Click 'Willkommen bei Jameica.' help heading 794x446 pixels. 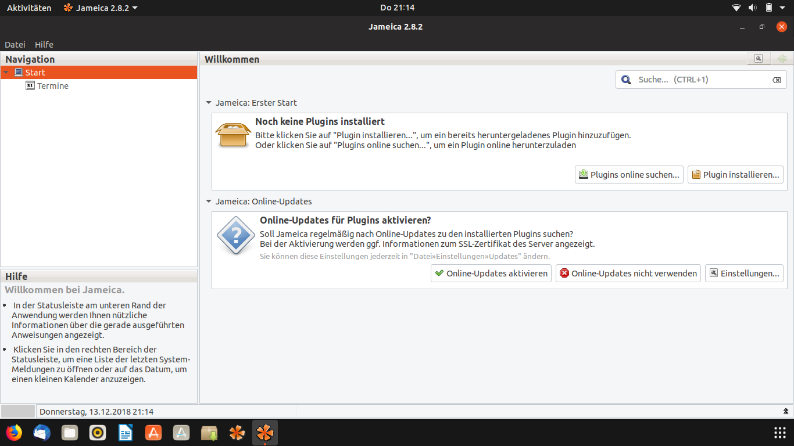click(65, 290)
